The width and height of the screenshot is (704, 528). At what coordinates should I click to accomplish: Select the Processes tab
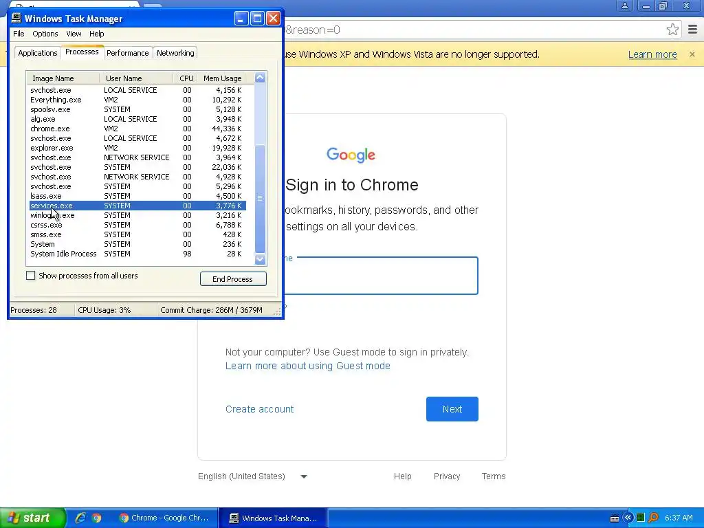click(x=82, y=52)
